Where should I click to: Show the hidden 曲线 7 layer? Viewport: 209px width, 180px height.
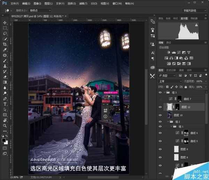point(160,99)
